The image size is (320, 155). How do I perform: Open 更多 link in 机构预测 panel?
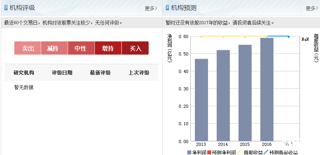tap(312, 8)
